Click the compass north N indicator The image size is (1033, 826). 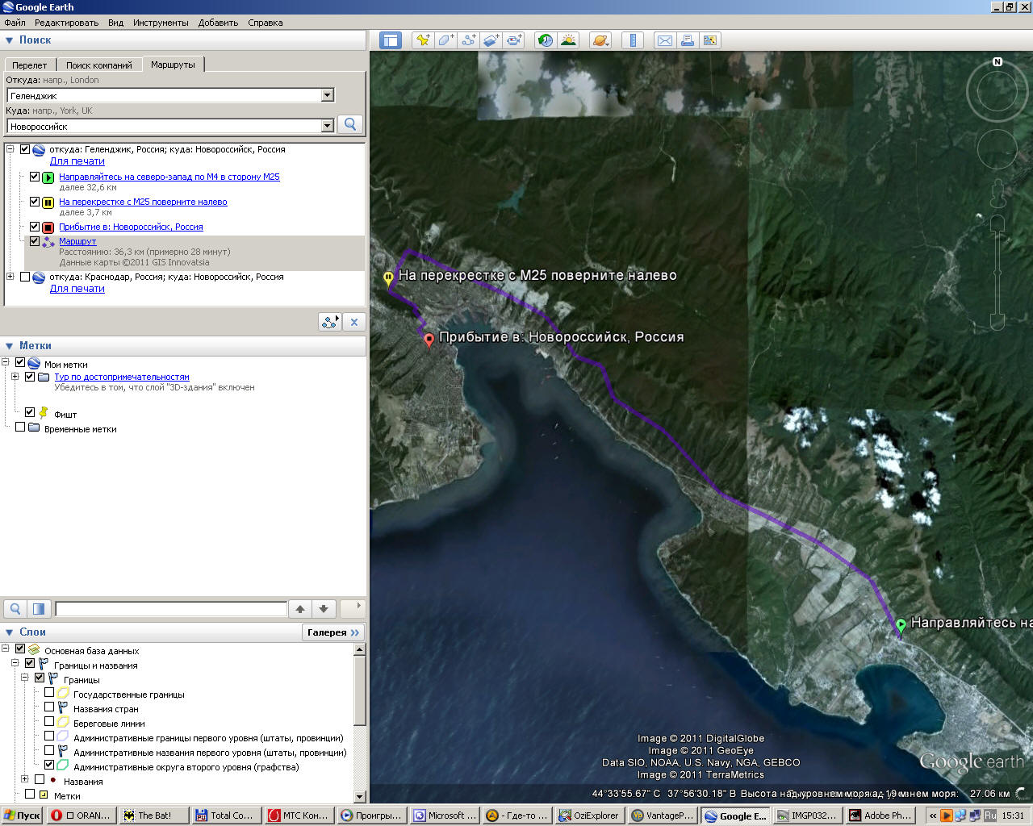[997, 62]
